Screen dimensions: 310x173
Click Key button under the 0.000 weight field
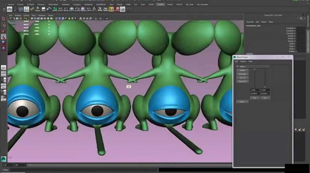coord(265,98)
